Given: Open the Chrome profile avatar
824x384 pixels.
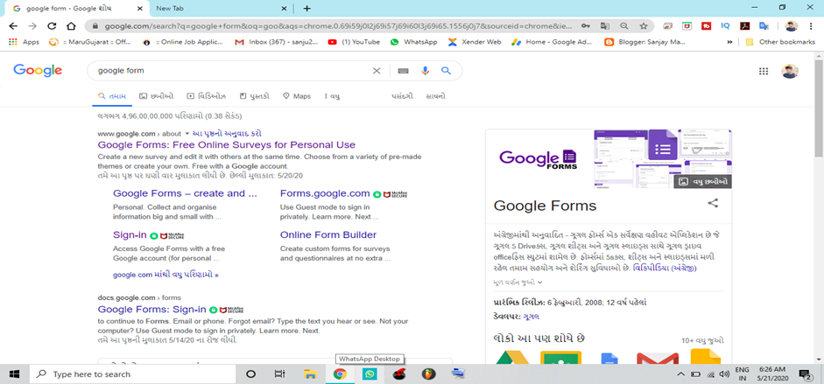Looking at the screenshot, I should pos(792,26).
